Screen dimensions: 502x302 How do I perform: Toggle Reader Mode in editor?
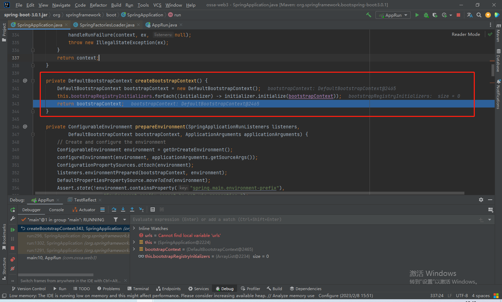pyautogui.click(x=466, y=34)
